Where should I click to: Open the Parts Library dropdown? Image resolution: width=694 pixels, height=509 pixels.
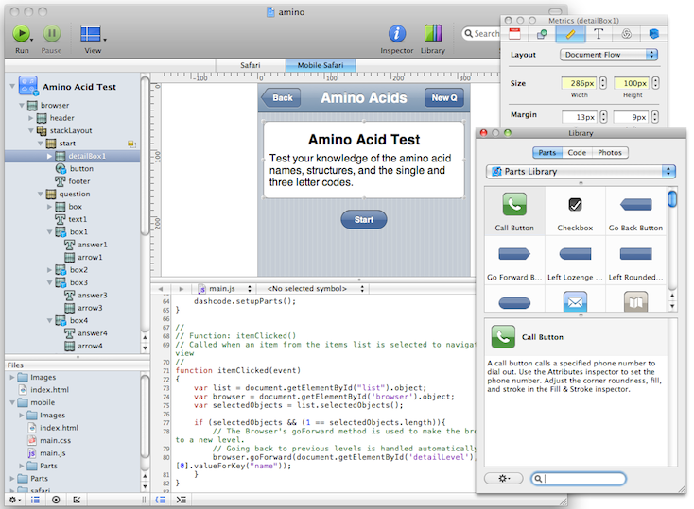581,171
